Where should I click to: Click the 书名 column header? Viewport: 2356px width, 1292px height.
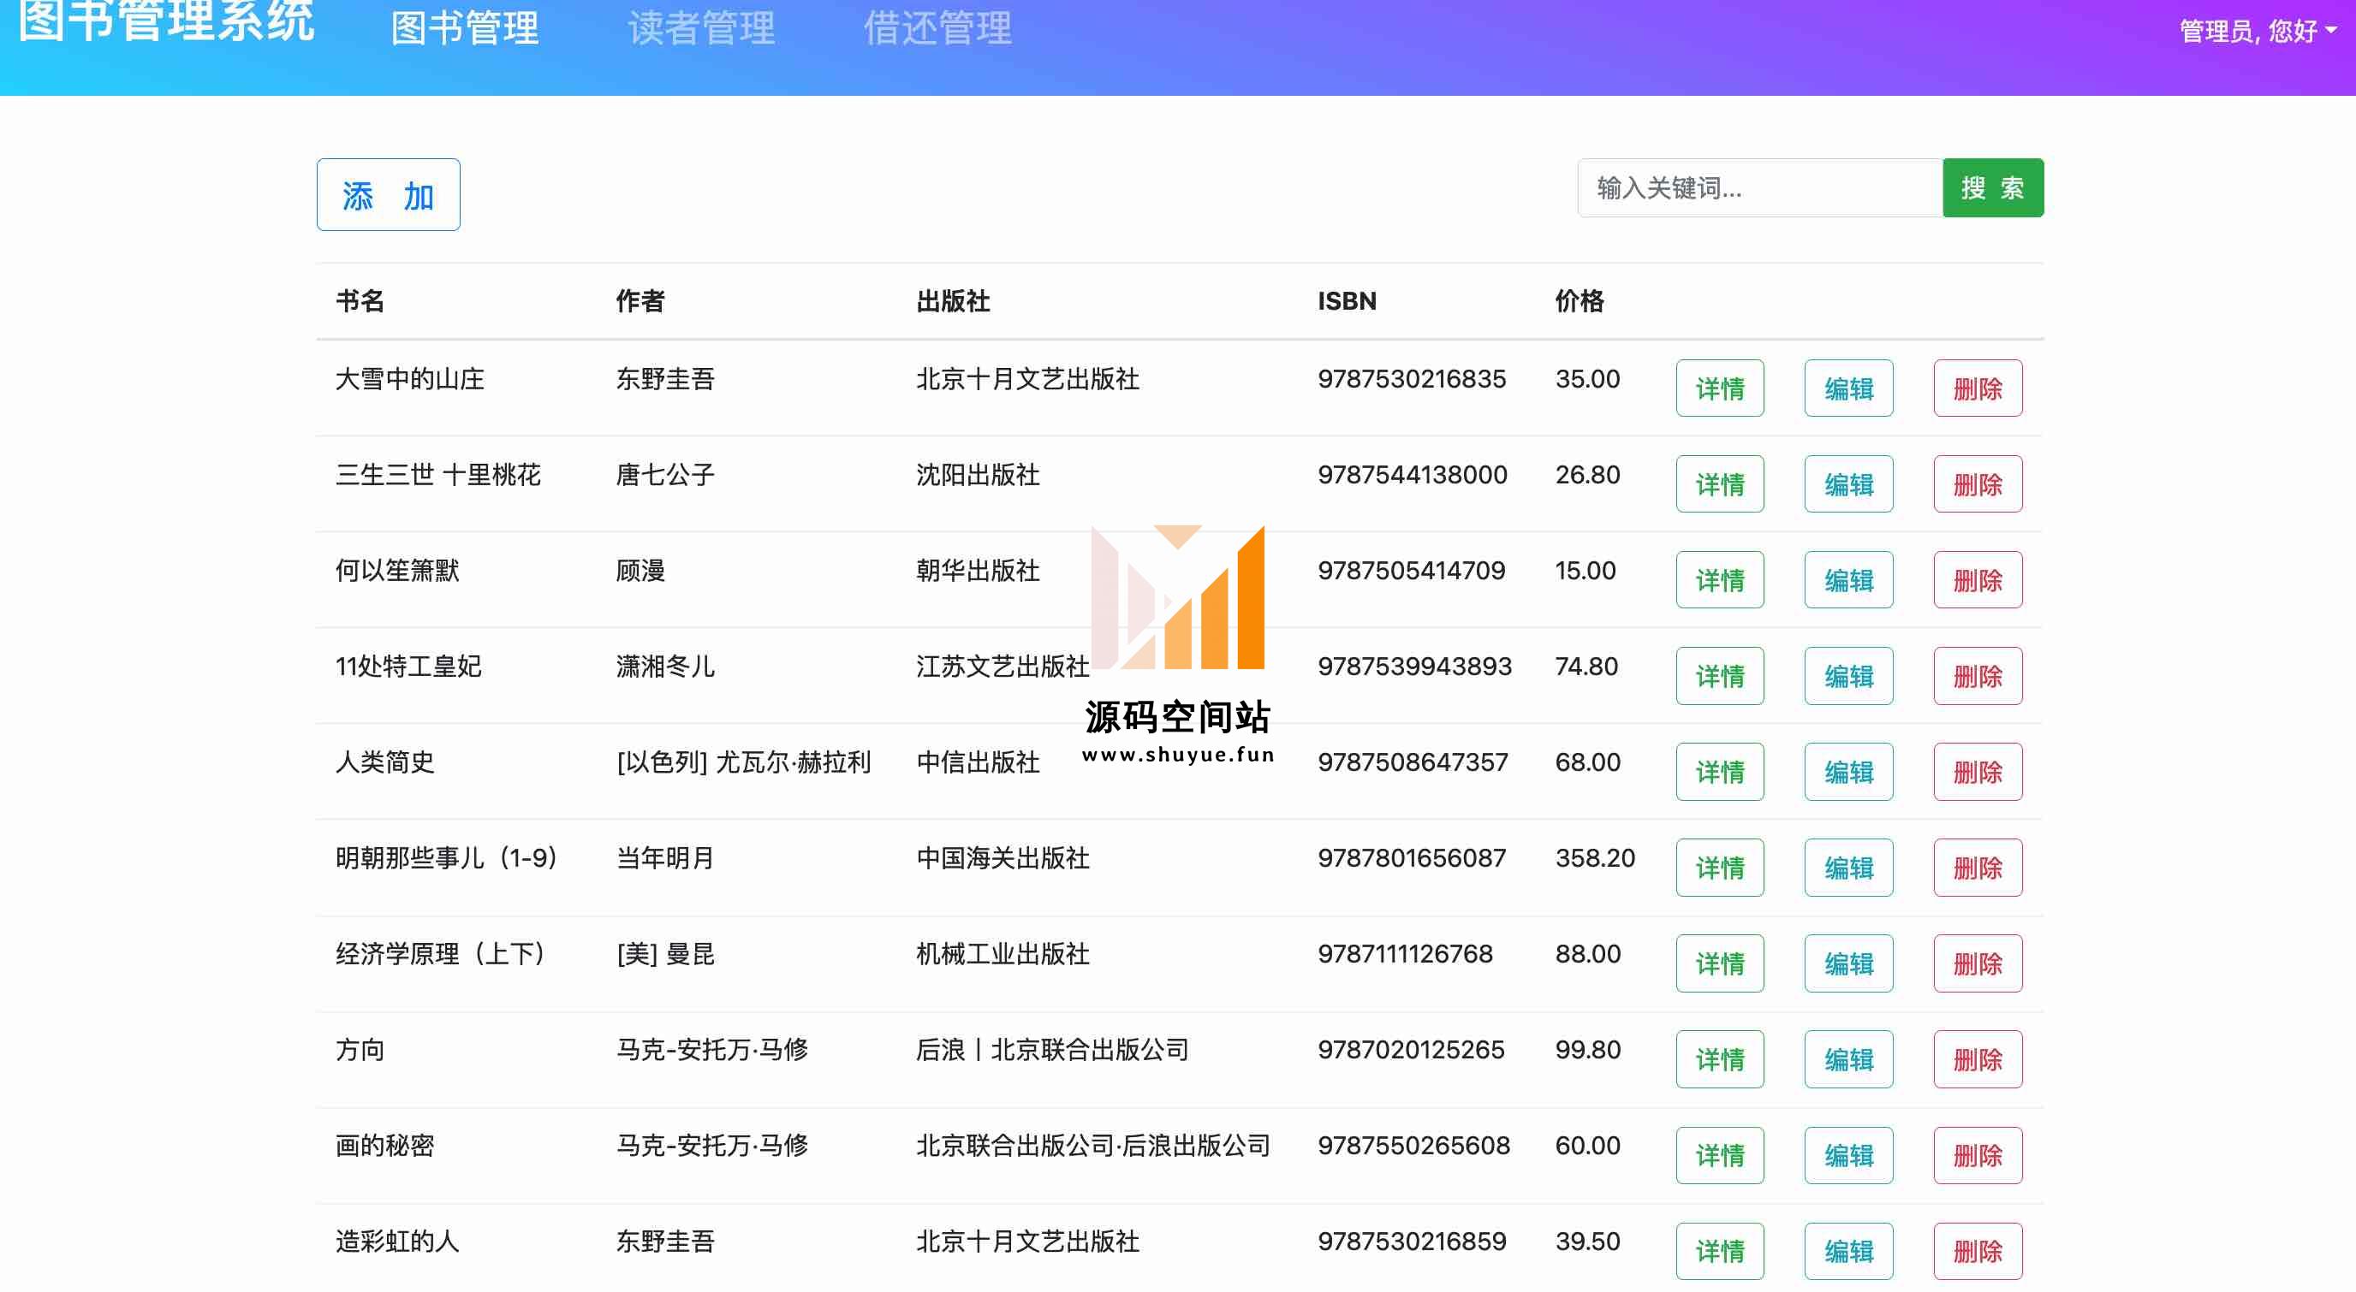pyautogui.click(x=360, y=301)
